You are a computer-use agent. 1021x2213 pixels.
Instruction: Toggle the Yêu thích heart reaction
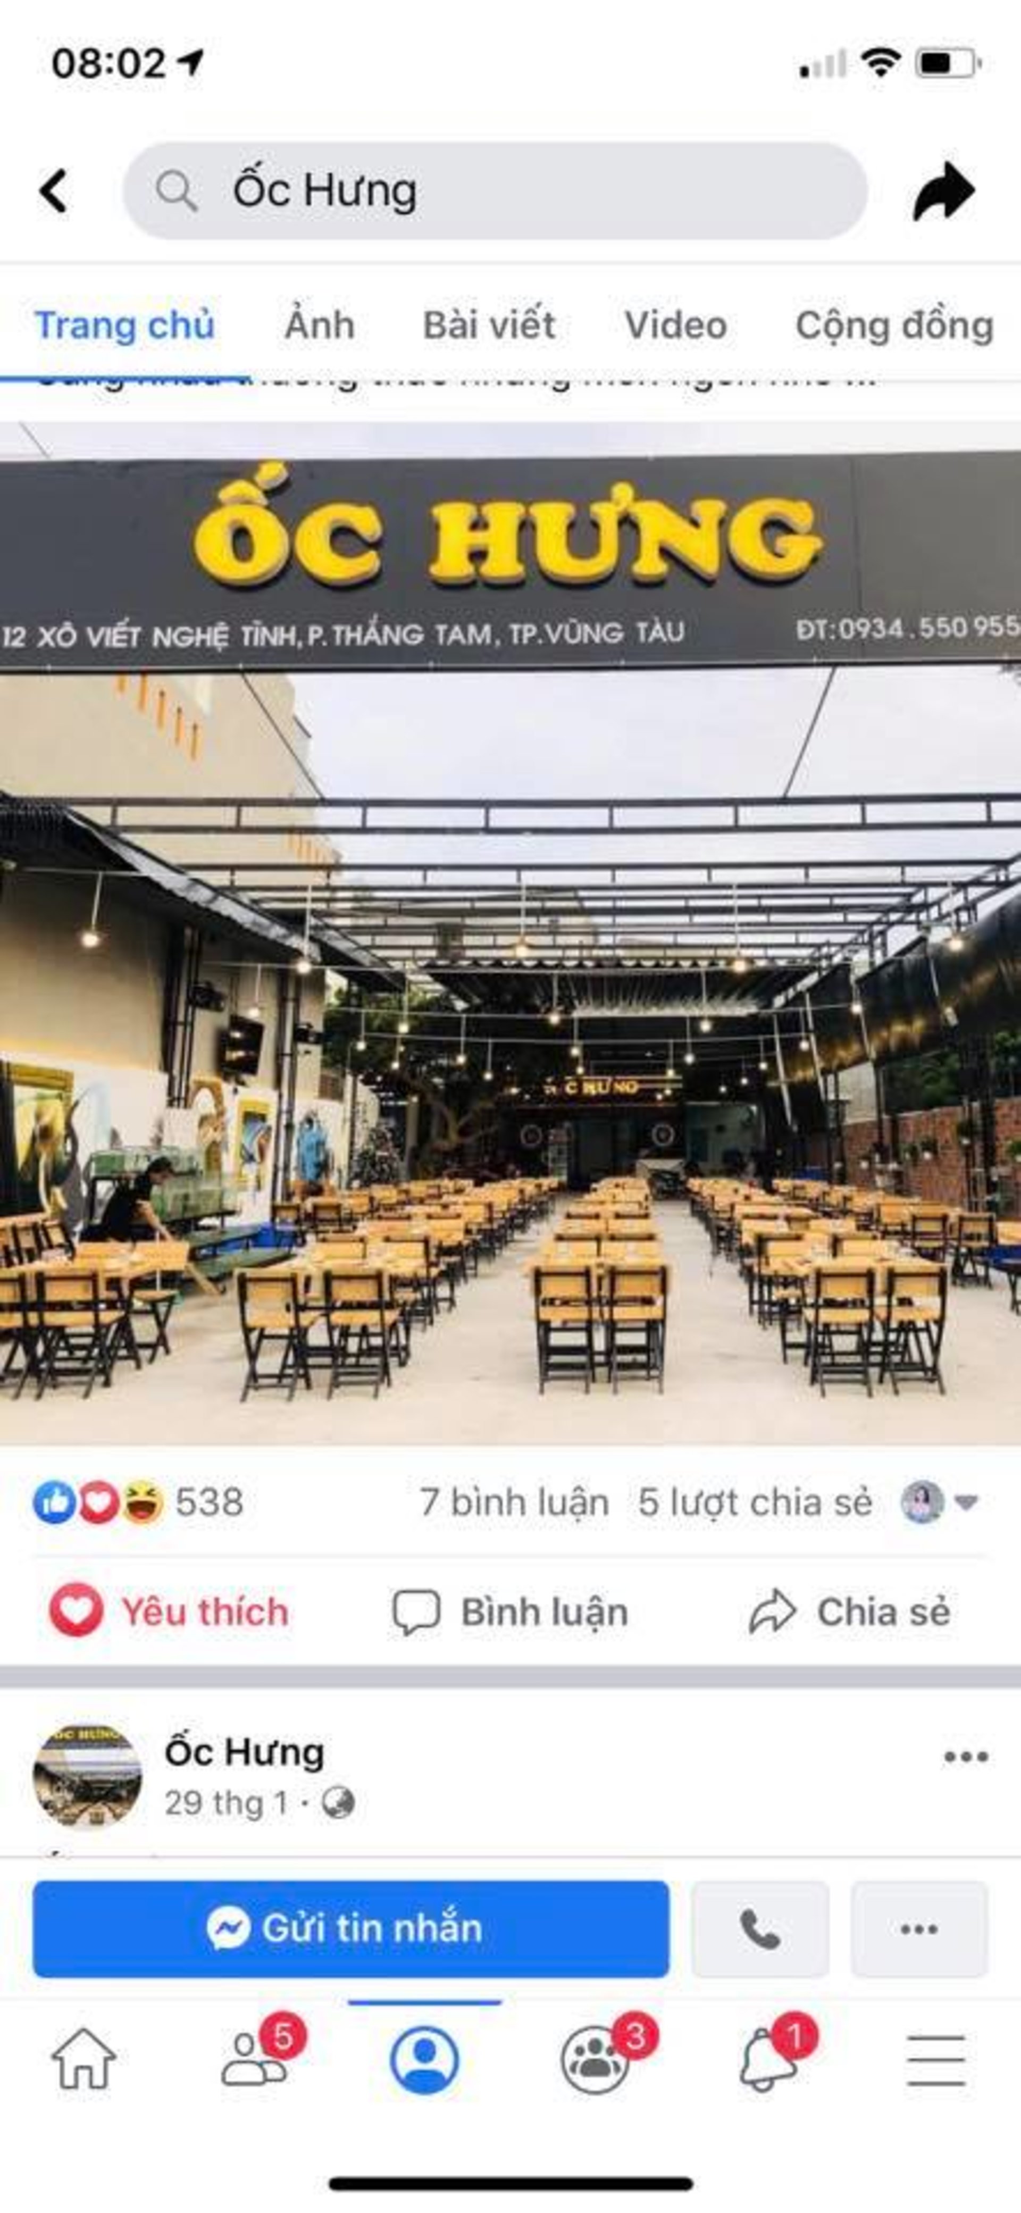[169, 1611]
